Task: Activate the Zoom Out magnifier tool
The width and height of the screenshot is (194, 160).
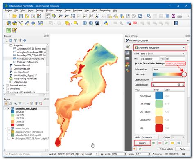Action: [67, 16]
